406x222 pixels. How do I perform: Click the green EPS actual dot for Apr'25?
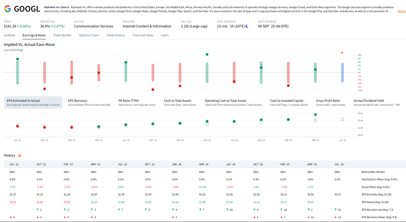pos(315,115)
